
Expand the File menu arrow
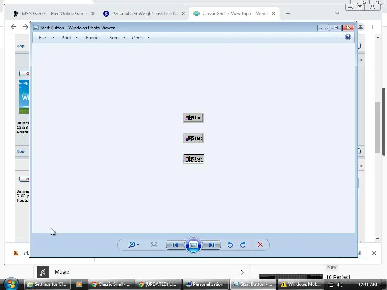pyautogui.click(x=53, y=37)
